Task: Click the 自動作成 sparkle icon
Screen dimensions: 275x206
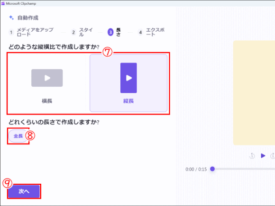Action: (11, 18)
